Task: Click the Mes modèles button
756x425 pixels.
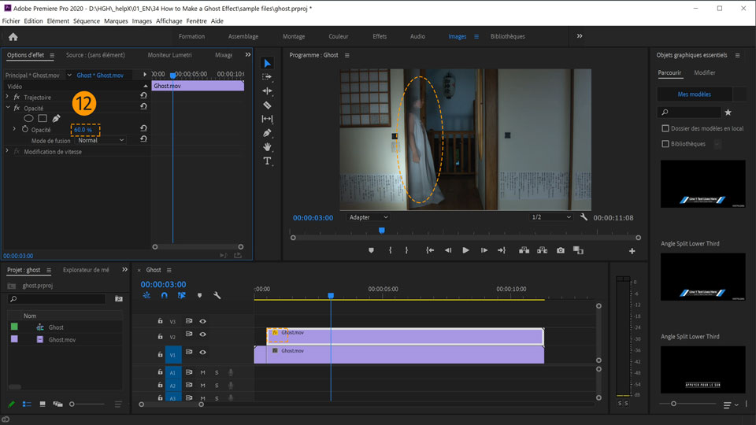Action: pos(694,94)
